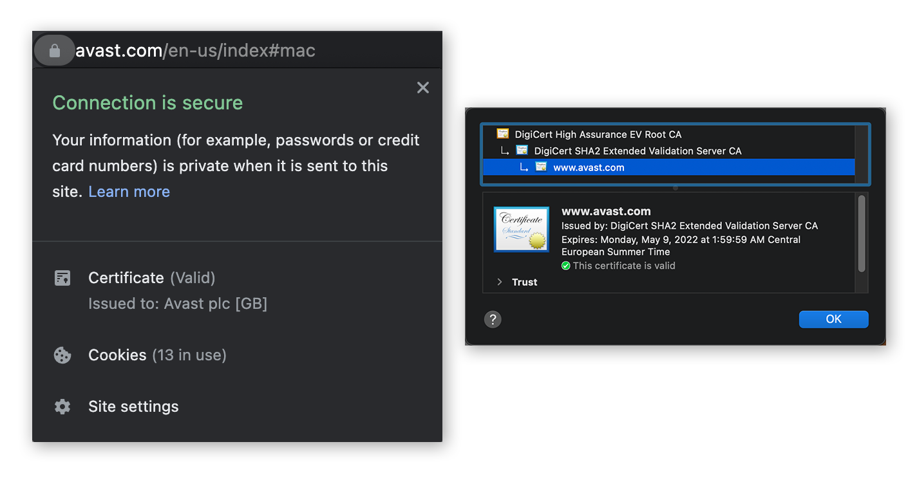Select www.avast.com in the certificate chain
The height and width of the screenshot is (480, 917).
pos(589,168)
